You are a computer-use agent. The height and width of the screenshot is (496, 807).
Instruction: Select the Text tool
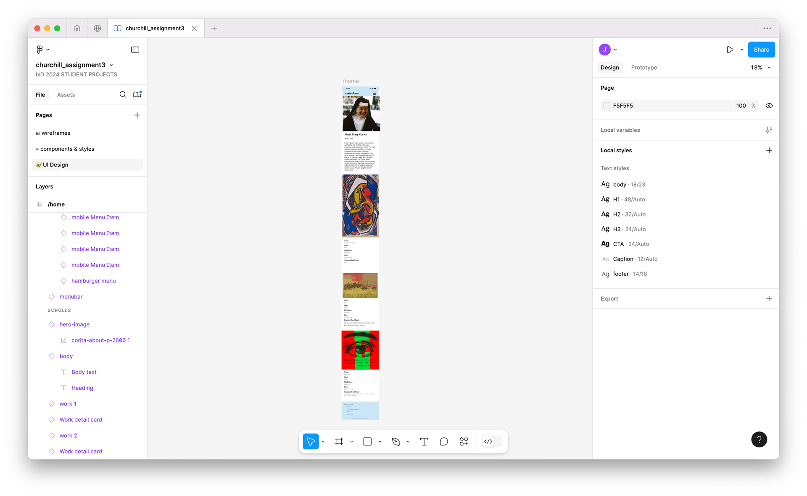[x=424, y=441]
